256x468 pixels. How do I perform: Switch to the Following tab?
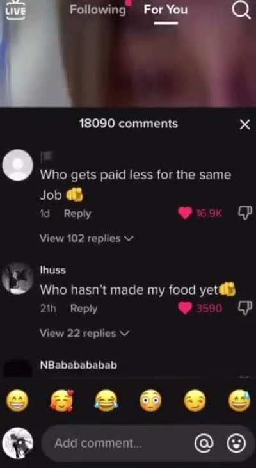click(x=97, y=10)
